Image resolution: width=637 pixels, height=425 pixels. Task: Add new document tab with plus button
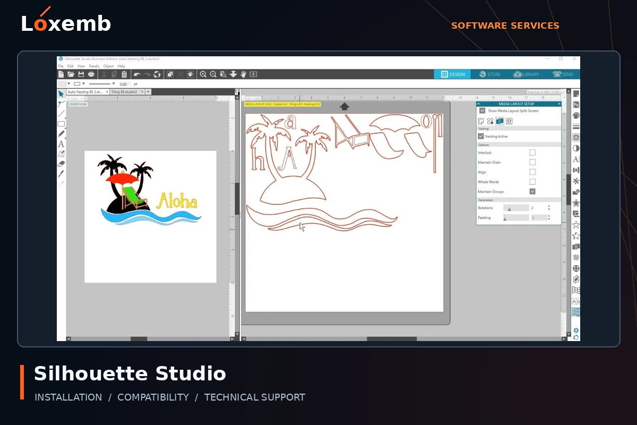148,92
